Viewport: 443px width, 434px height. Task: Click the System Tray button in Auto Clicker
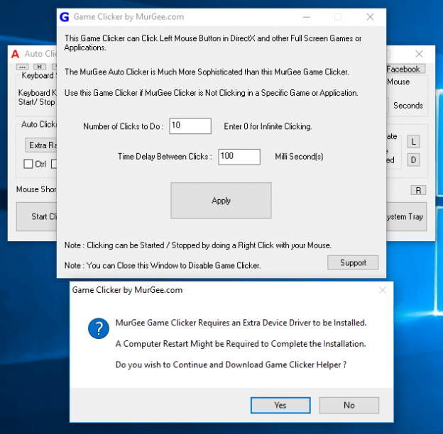(406, 216)
